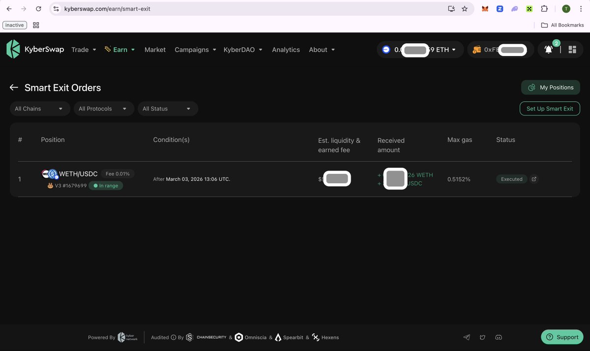Click the KyberSwap logo
Viewport: 590px width, 351px height.
[35, 49]
